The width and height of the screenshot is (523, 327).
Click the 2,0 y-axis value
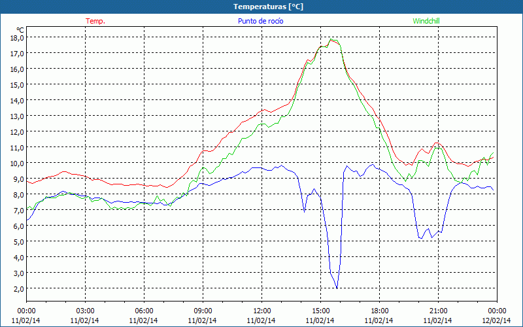(18, 288)
